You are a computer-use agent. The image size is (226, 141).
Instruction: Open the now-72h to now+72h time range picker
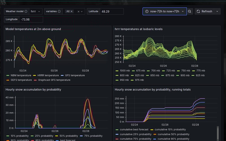(165, 11)
